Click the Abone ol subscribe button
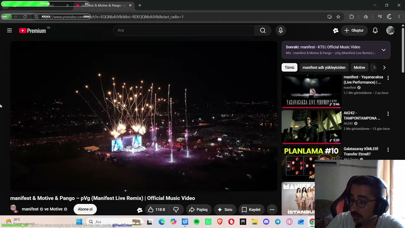 (85, 209)
